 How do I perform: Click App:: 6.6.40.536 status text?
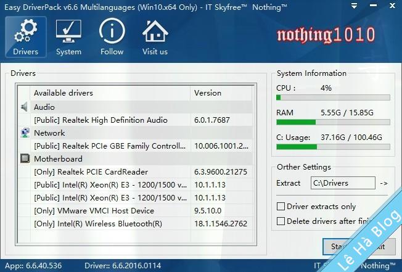(33, 266)
